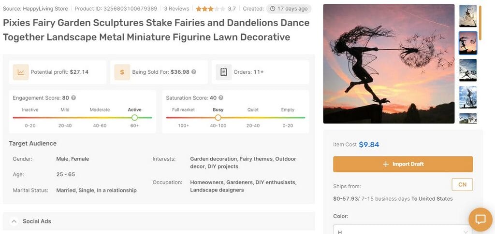Click the CN ships from selector
Screen dimensions: 495x234
[462, 185]
